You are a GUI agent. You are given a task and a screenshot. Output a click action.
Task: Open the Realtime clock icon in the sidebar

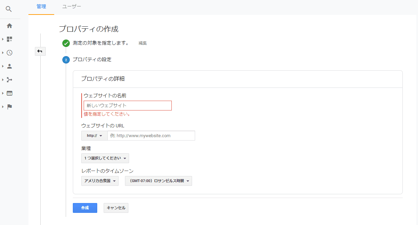(9, 53)
